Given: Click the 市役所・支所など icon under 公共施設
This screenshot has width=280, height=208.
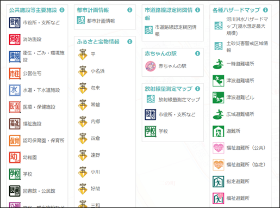Looking at the screenshot, I should (15, 22).
